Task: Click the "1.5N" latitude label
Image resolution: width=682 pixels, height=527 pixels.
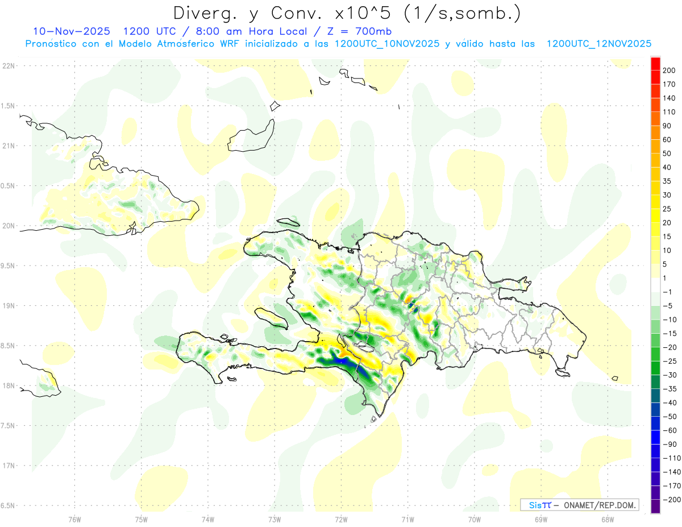Action: (9, 106)
